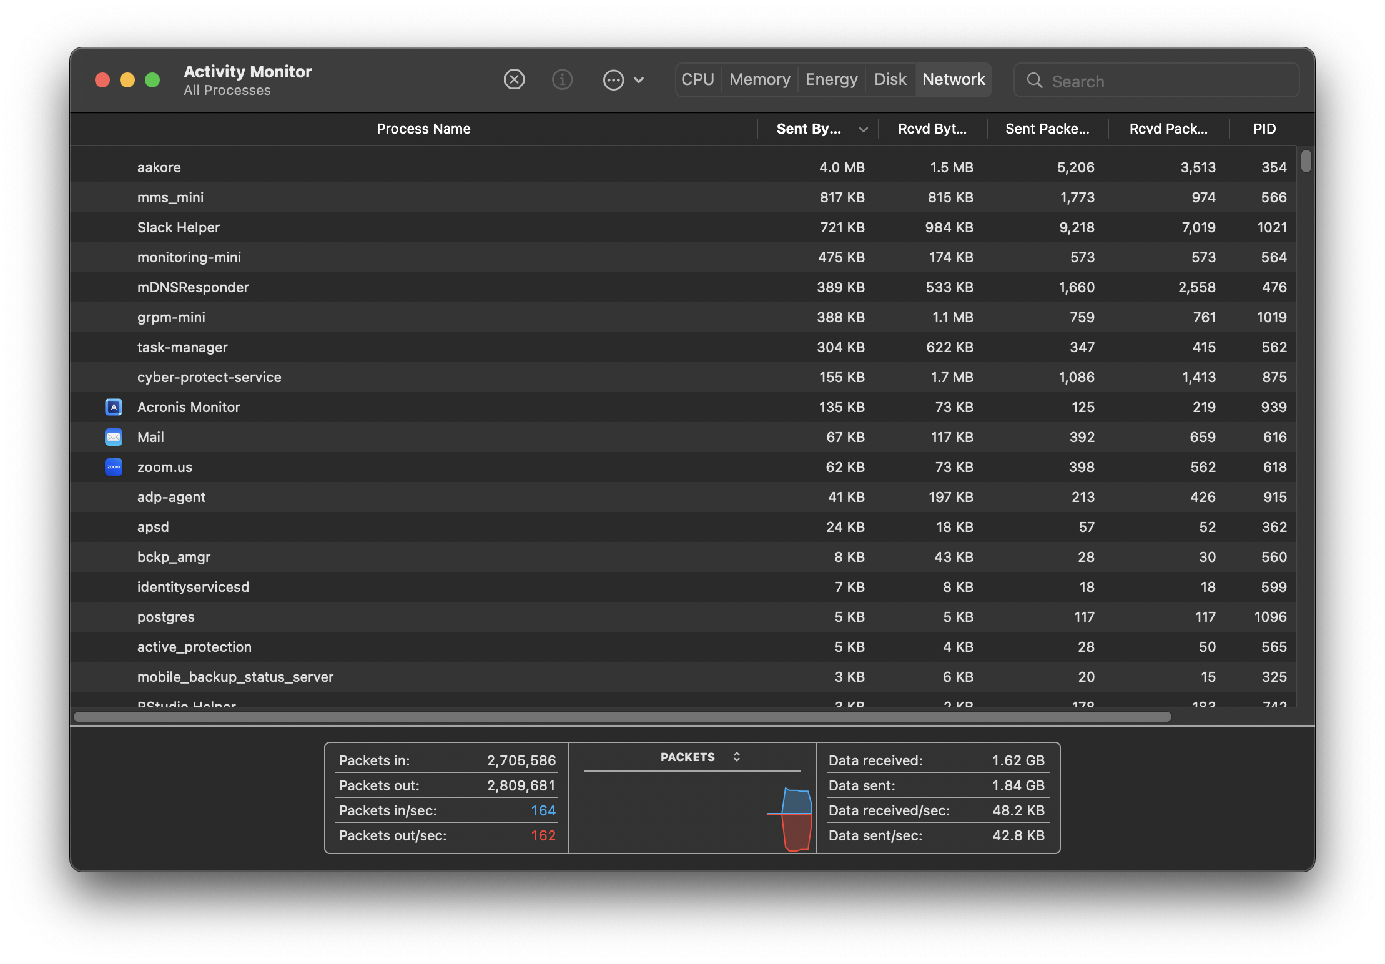Sort by the PID column header
This screenshot has height=964, width=1385.
(1264, 129)
